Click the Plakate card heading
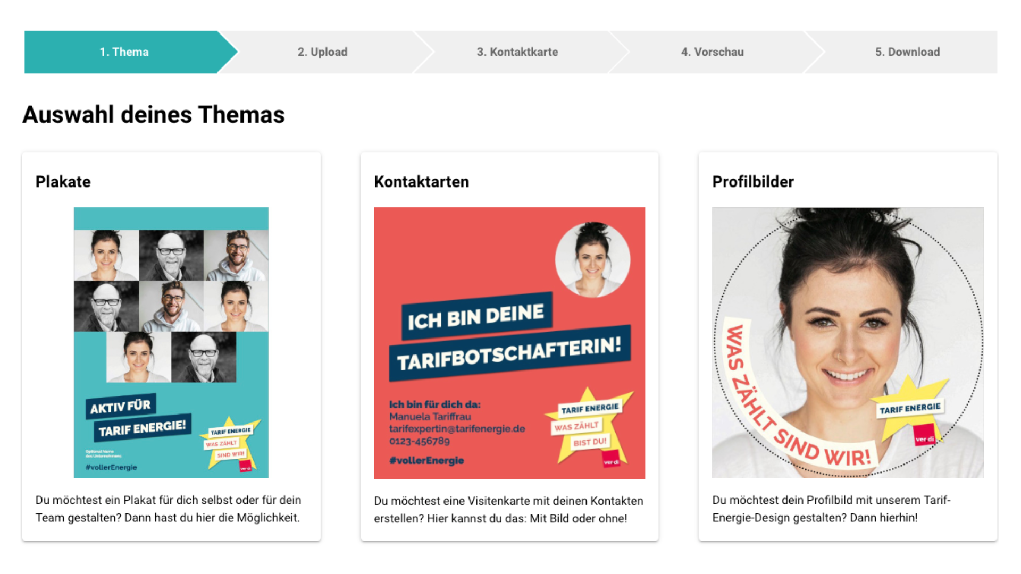 [x=63, y=182]
